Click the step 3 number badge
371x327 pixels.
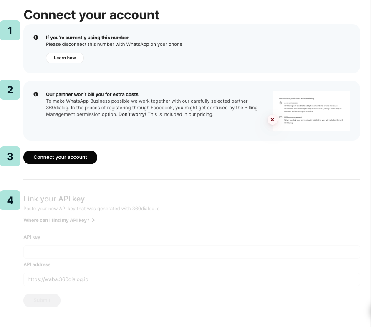(x=10, y=157)
